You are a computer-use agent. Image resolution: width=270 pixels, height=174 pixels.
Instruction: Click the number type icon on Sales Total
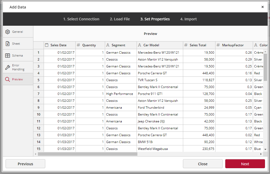tap(186, 45)
